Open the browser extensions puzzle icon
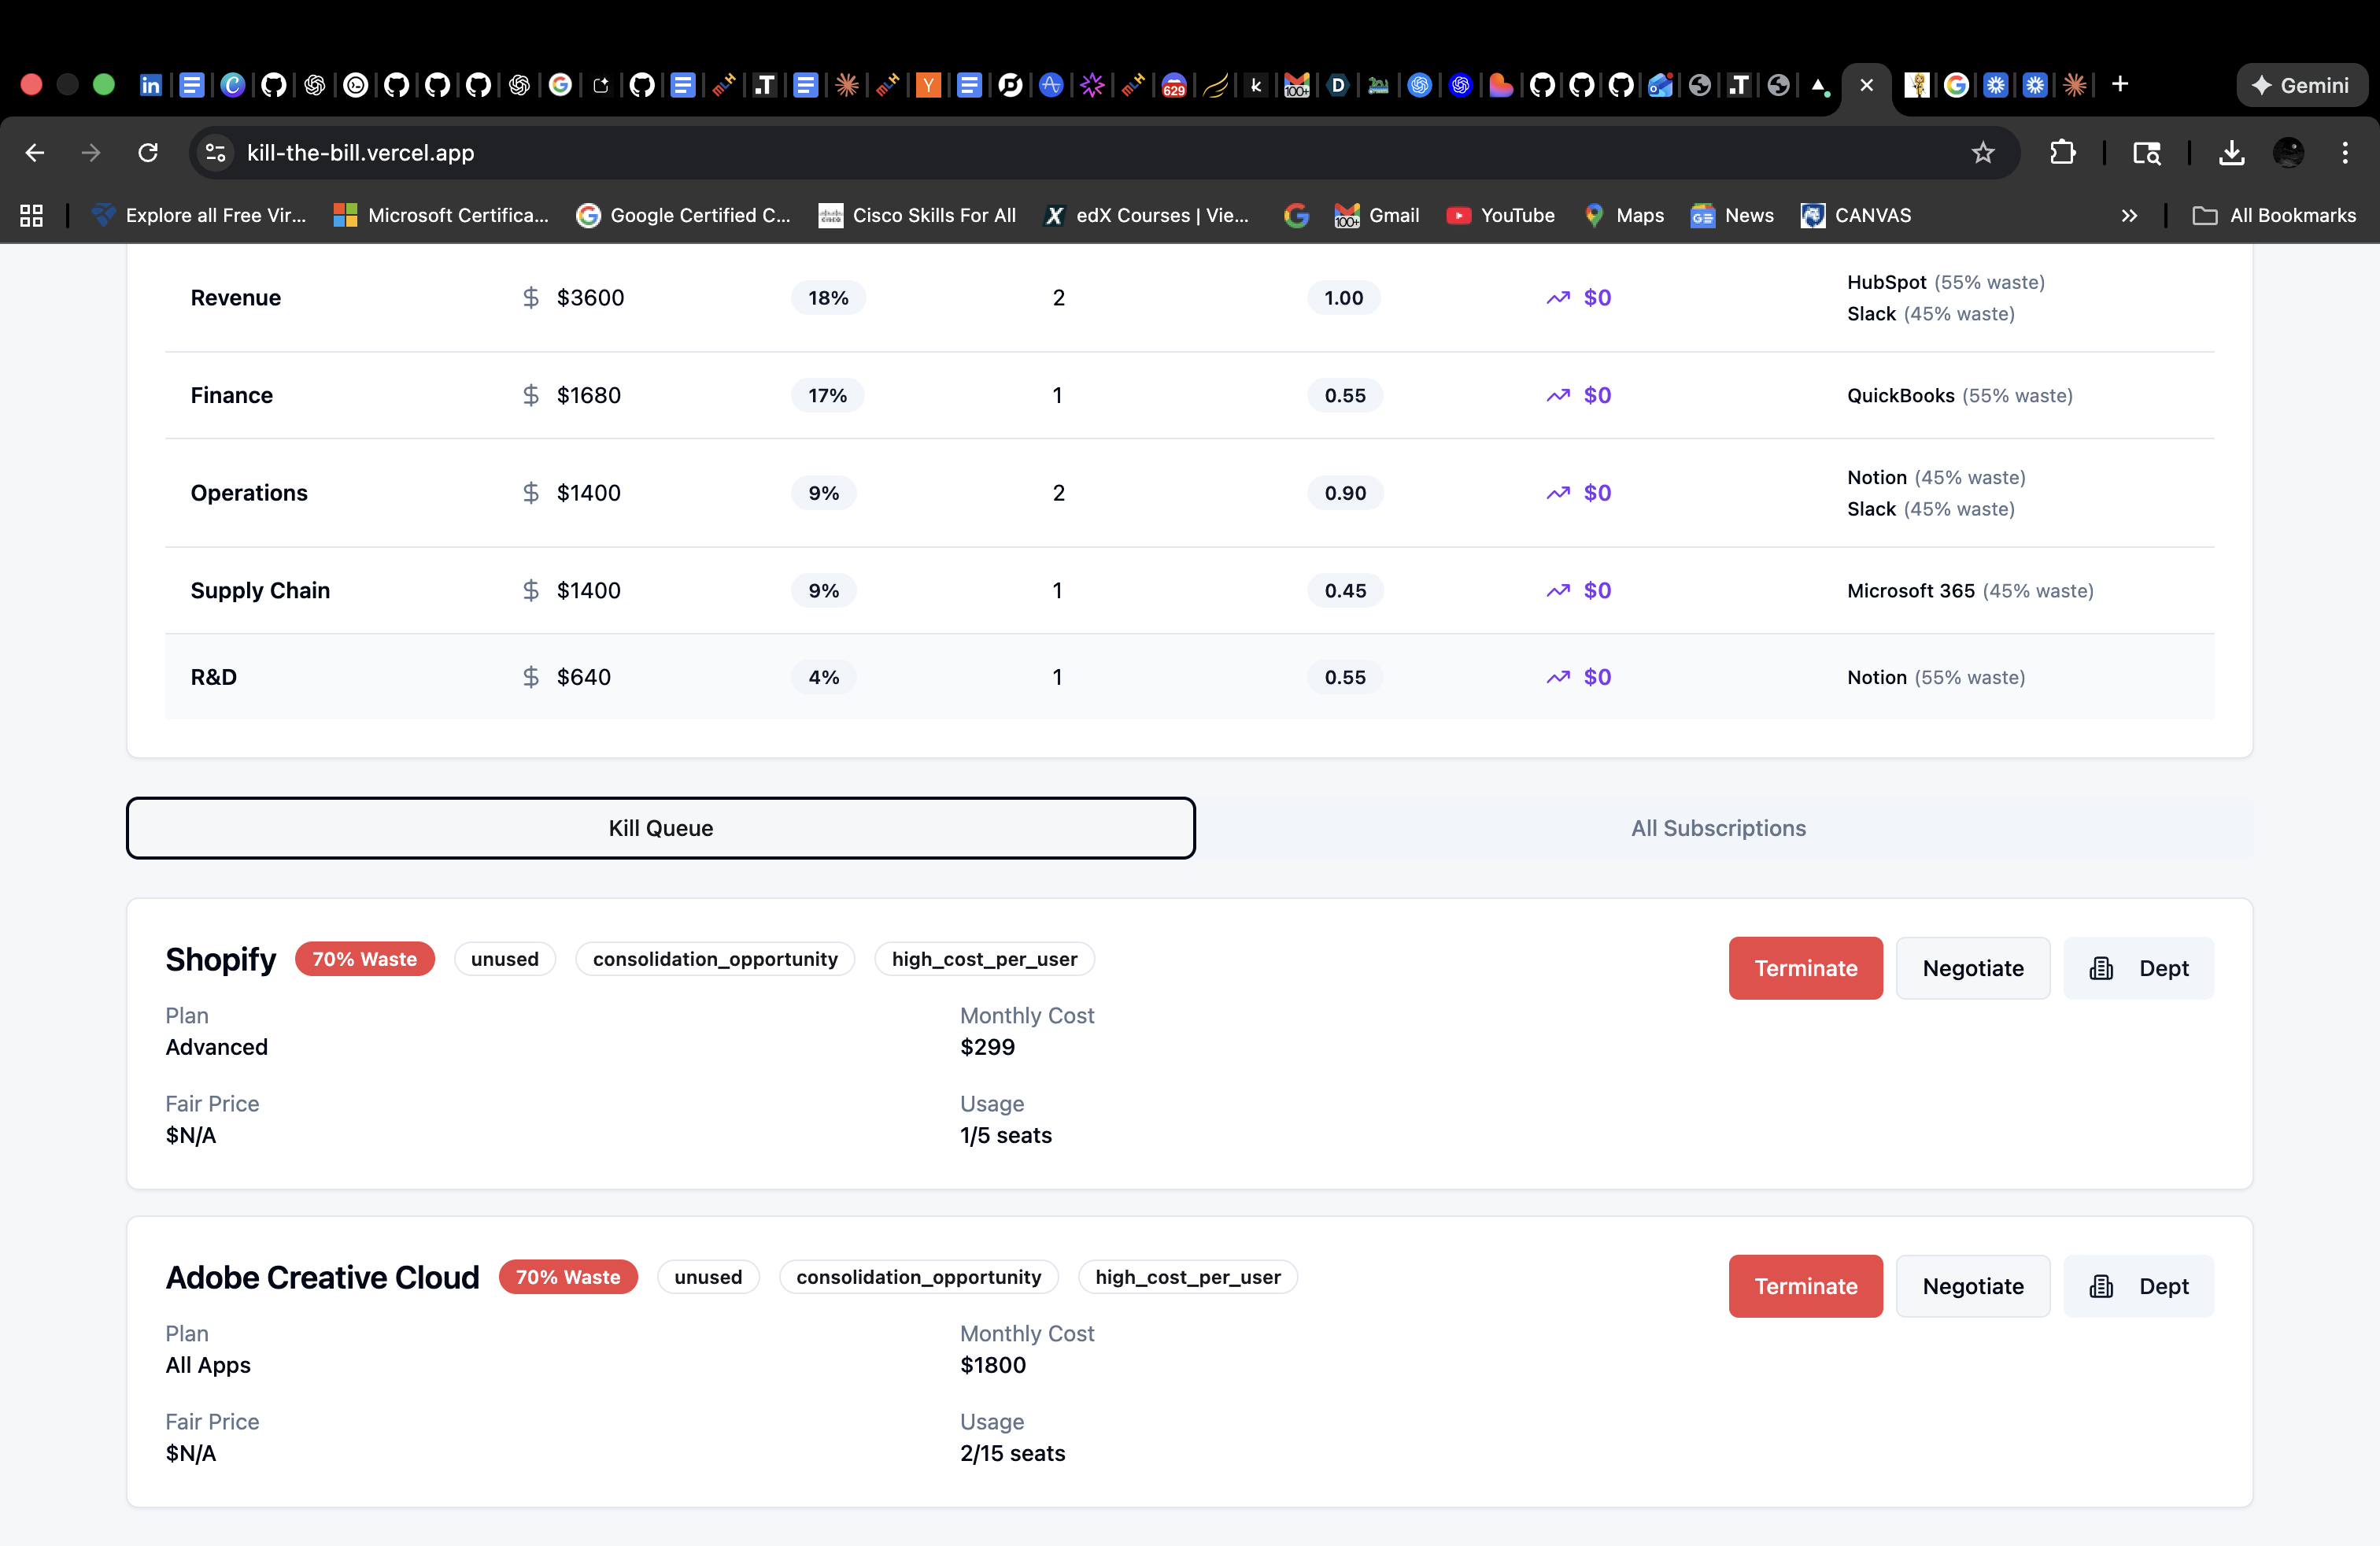The image size is (2380, 1546). coord(2062,152)
